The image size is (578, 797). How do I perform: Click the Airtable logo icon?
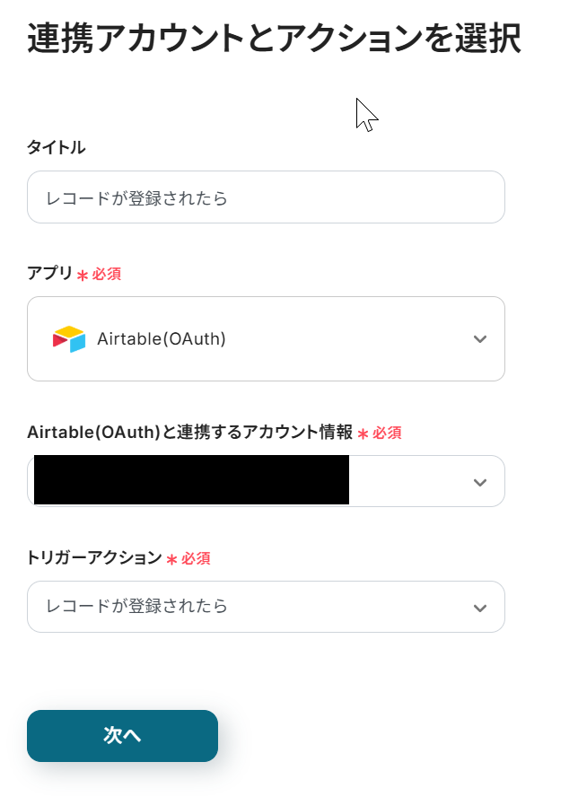point(69,339)
